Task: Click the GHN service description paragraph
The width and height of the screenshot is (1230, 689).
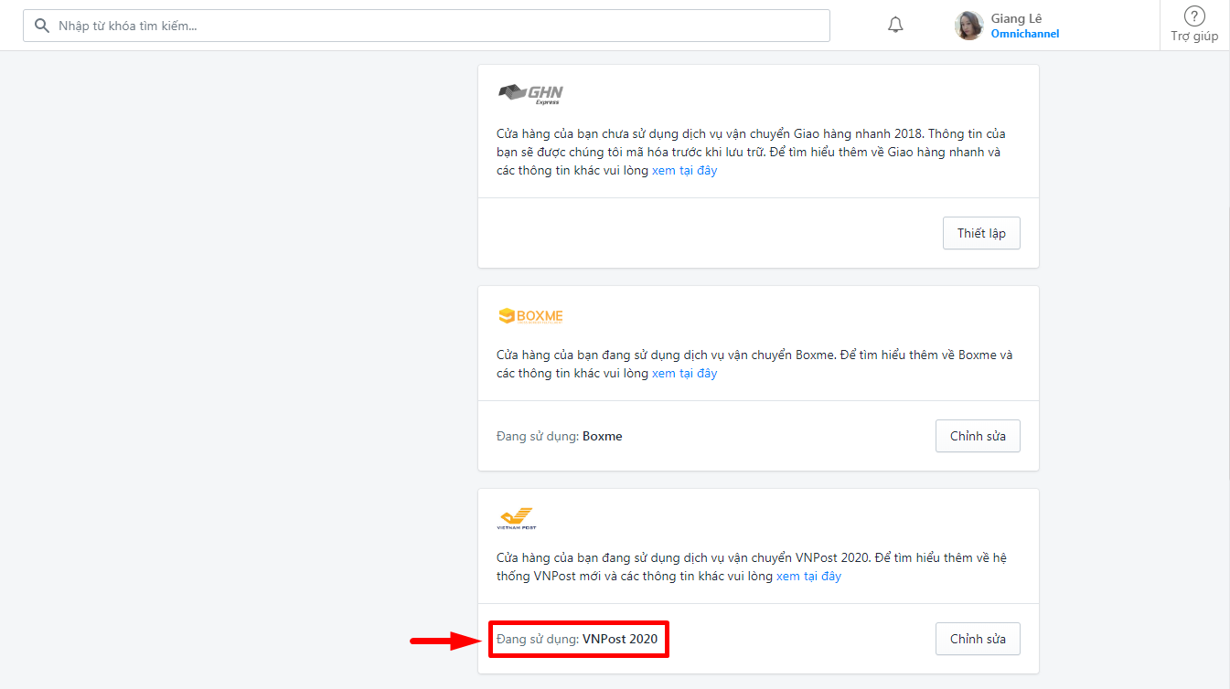Action: coord(752,153)
